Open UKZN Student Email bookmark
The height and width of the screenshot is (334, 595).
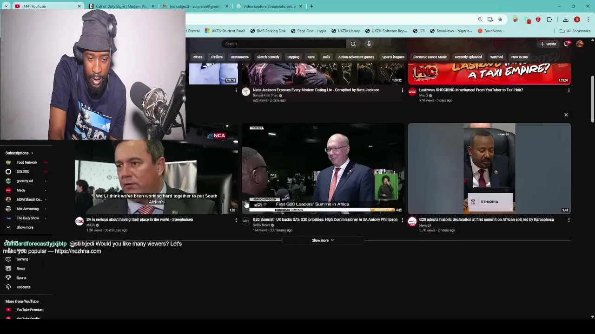click(x=224, y=31)
